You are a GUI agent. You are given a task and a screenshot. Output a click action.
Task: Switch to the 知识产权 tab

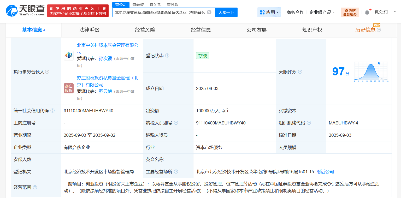[312, 30]
